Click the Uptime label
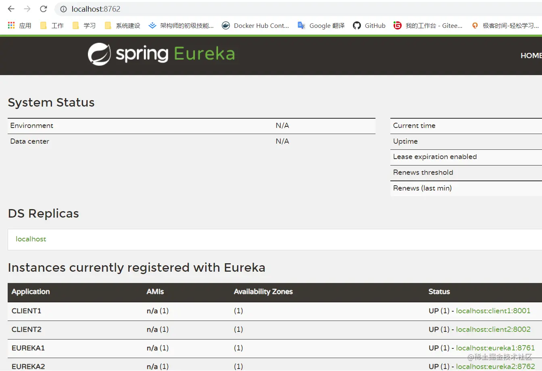This screenshot has width=542, height=371. (x=405, y=141)
